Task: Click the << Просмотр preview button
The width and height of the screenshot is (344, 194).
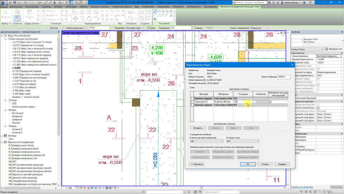Action: (197, 164)
